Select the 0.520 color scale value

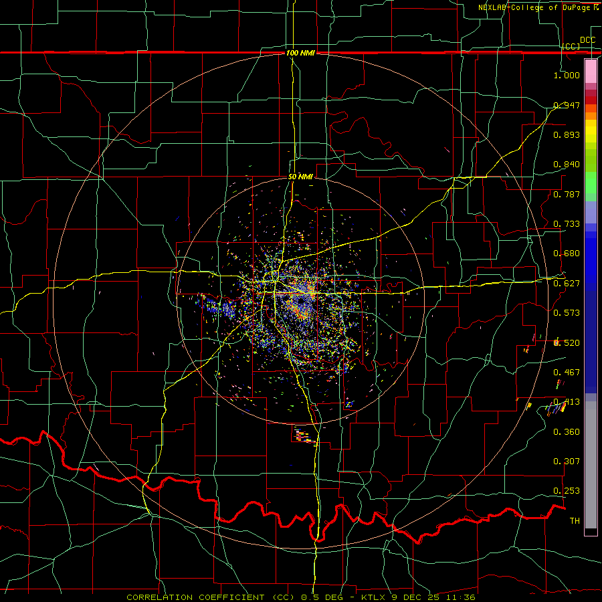tap(567, 343)
